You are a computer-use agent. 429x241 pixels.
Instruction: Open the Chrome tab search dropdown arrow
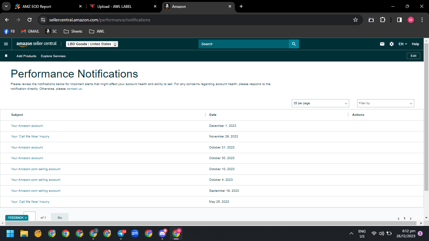[x=6, y=6]
